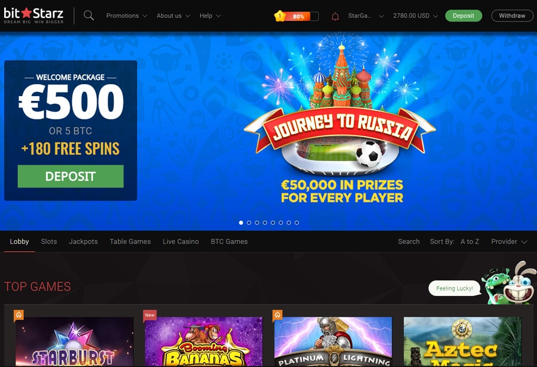This screenshot has width=537, height=367.
Task: Click the hot flame badge on Platinum Lightning
Action: click(277, 314)
